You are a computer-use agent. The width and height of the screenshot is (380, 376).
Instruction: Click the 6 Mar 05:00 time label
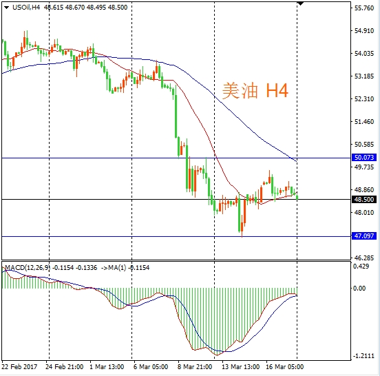tap(151, 366)
